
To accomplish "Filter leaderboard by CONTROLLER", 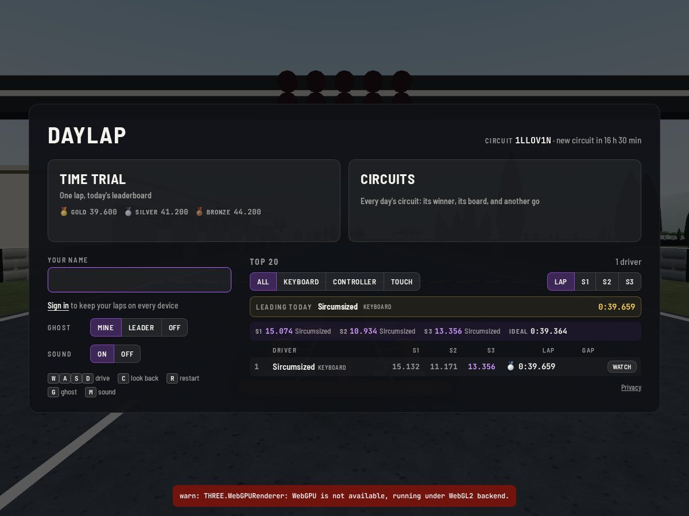I will pos(355,282).
